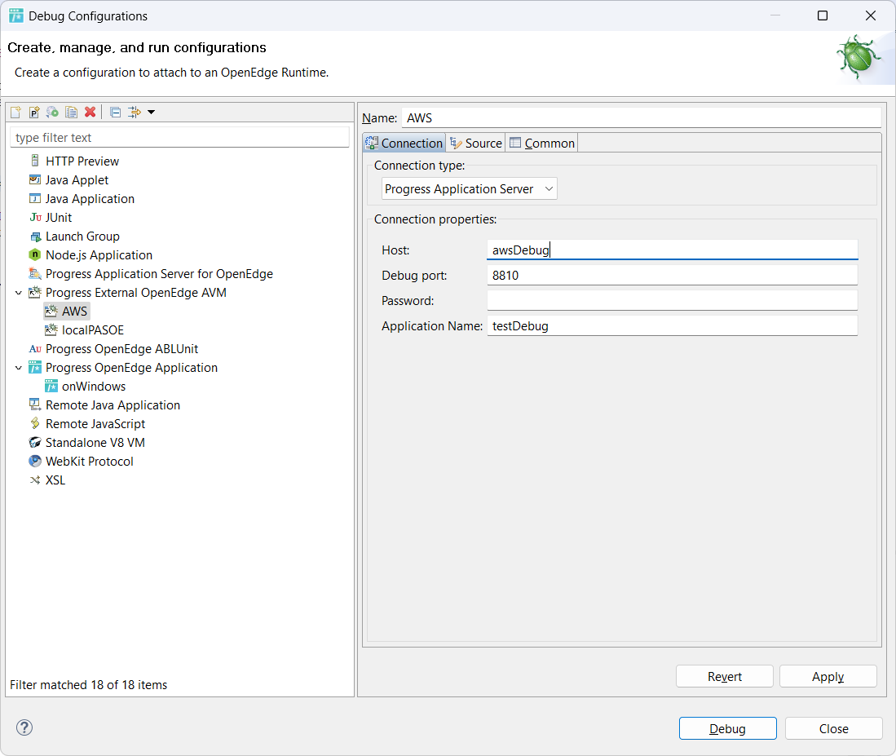
Task: Click the Application Name field testDebug
Action: pyautogui.click(x=672, y=325)
